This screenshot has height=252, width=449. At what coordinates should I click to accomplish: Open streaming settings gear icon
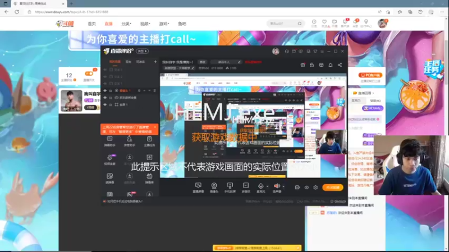click(x=315, y=188)
